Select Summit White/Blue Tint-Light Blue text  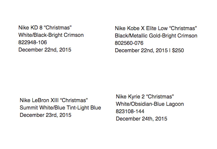tap(60, 107)
